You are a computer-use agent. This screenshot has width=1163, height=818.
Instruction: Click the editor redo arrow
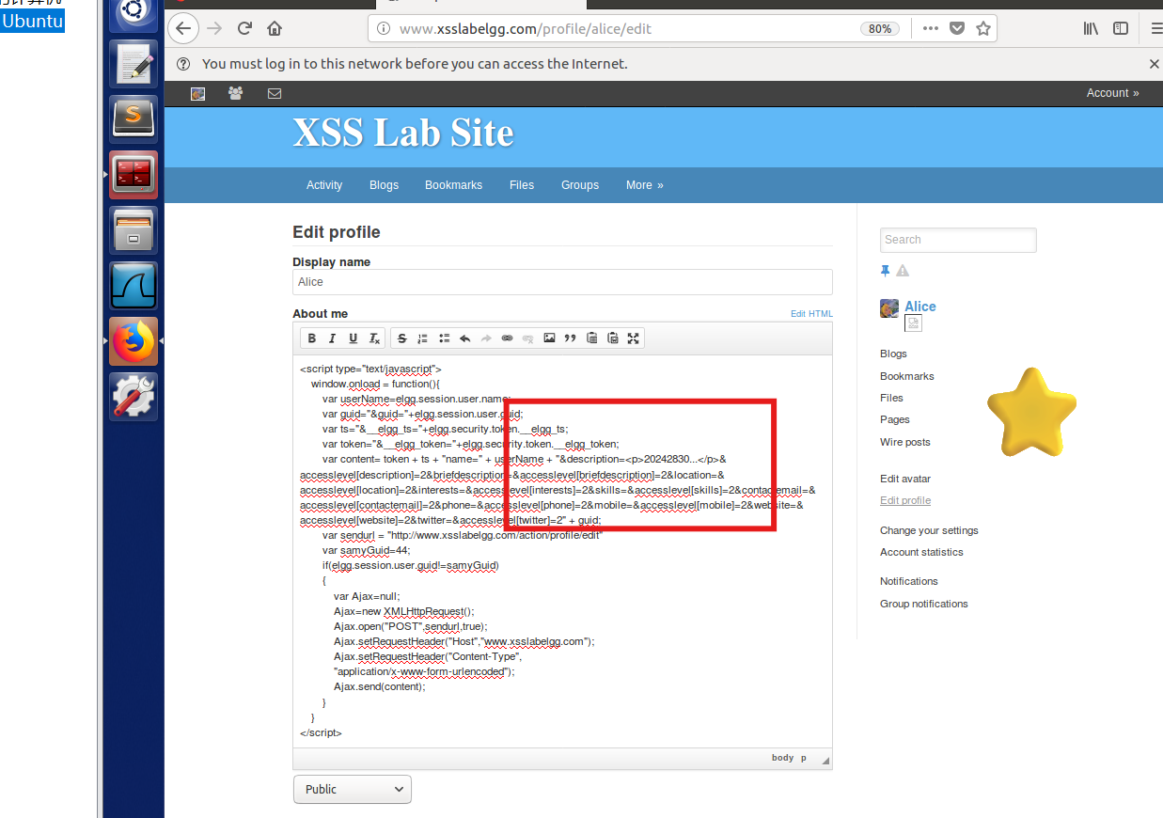[486, 338]
